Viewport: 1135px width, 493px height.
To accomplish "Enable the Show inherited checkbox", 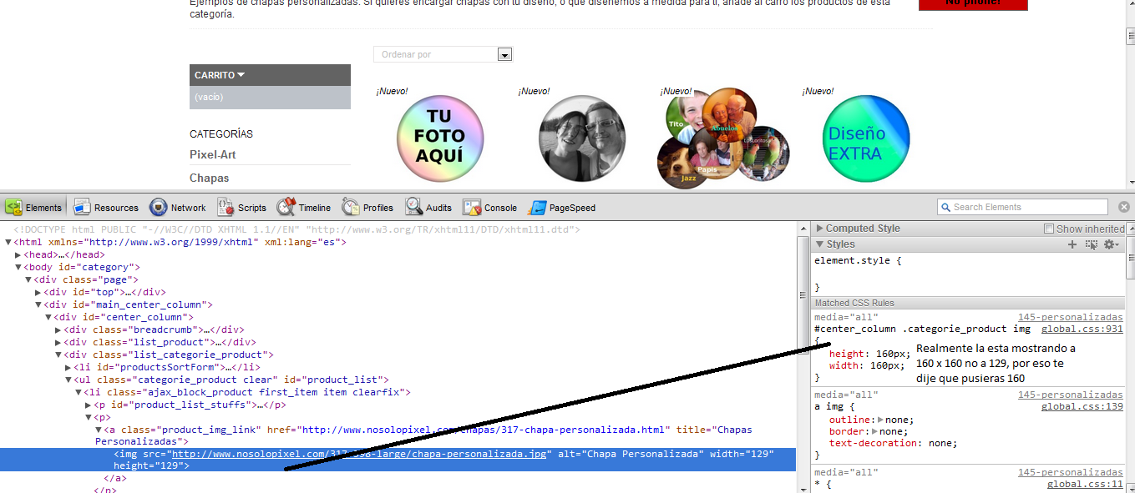I will (x=1048, y=228).
